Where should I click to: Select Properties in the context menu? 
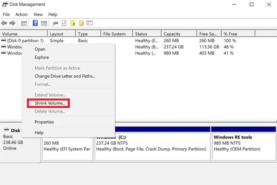[x=44, y=122]
